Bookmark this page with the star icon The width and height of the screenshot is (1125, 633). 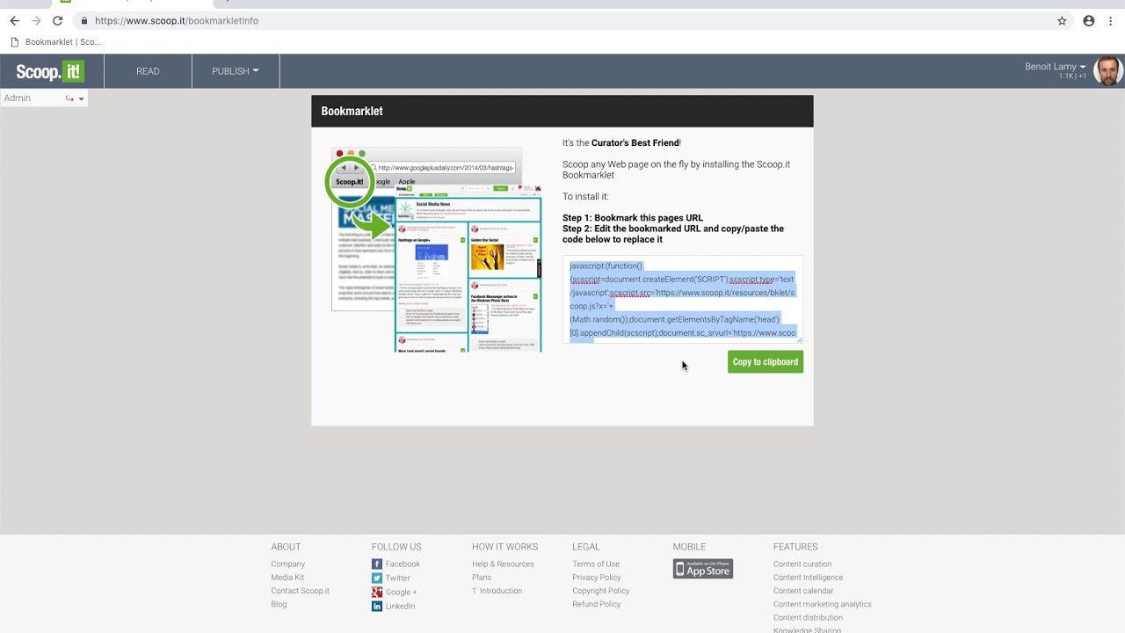1062,21
